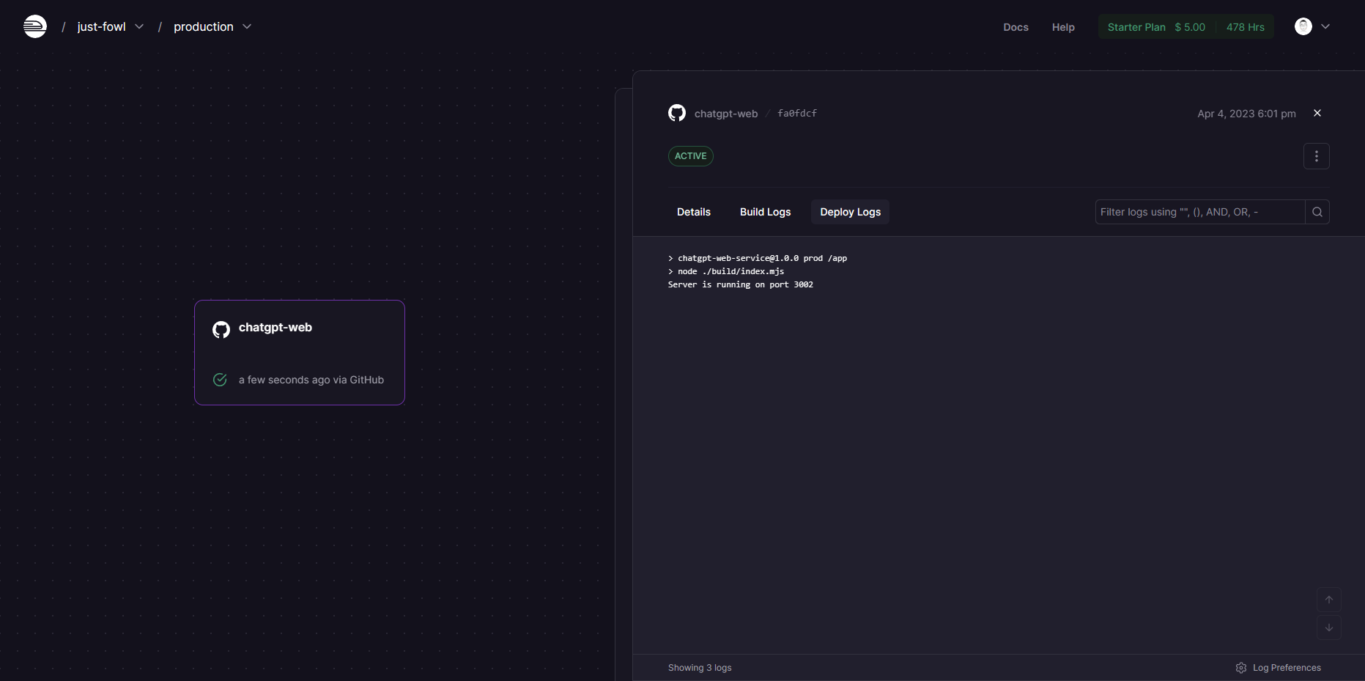Image resolution: width=1365 pixels, height=681 pixels.
Task: Open the Help link
Action: [x=1063, y=27]
